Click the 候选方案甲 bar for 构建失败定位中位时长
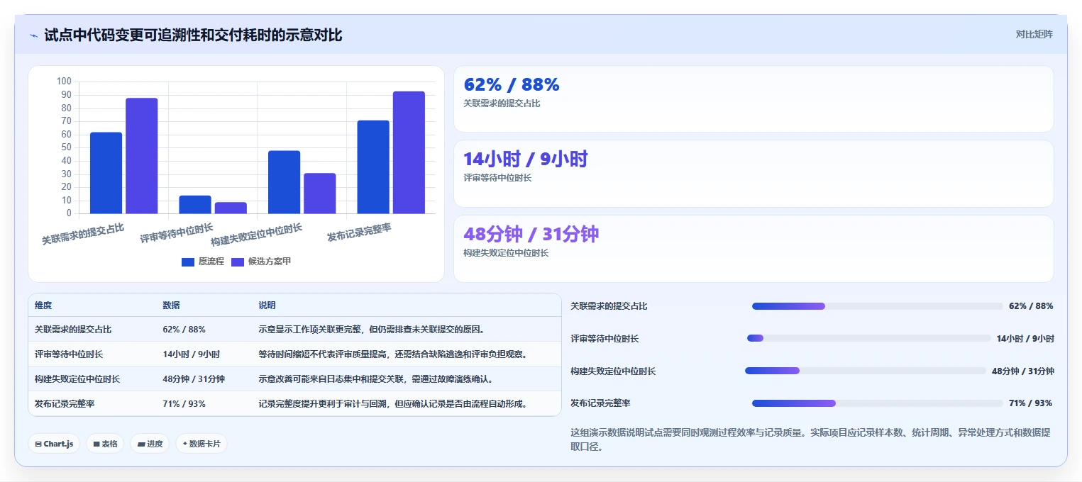This screenshot has height=482, width=1082. coord(320,194)
